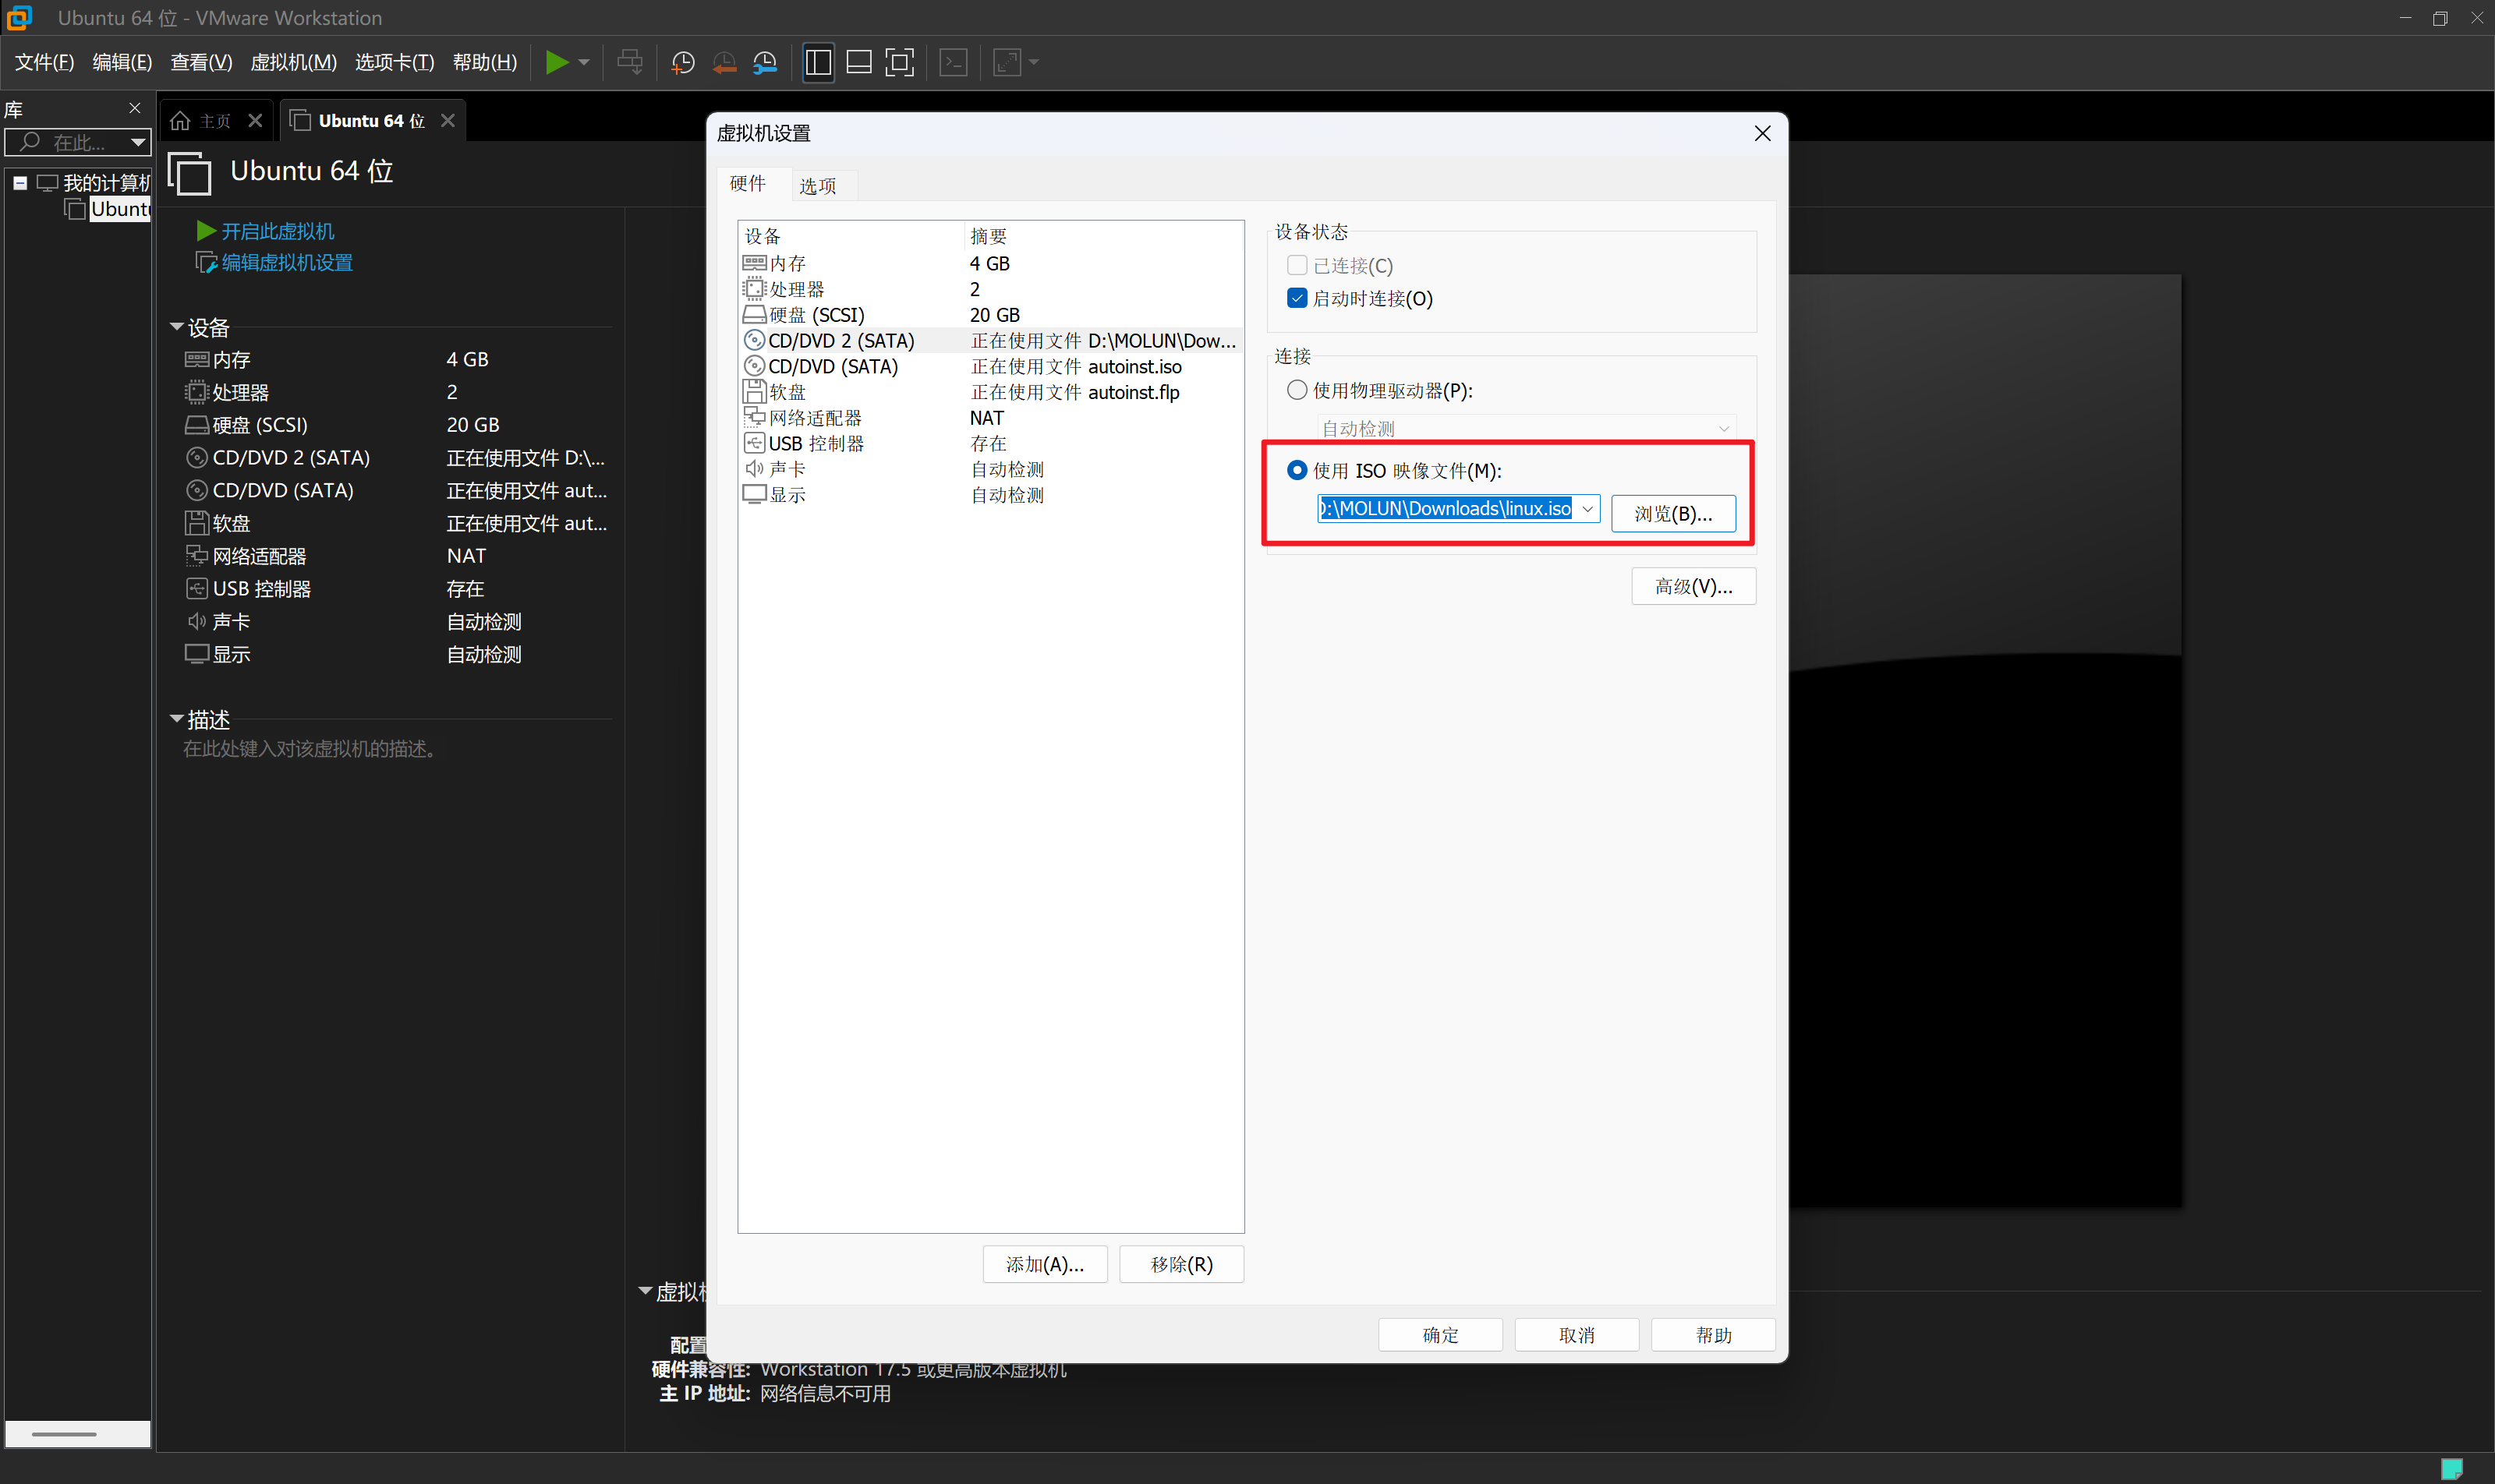The width and height of the screenshot is (2495, 1484).
Task: Click the VMware Workstation logo in title bar
Action: (19, 18)
